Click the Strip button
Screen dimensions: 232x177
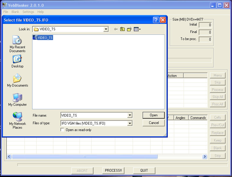coord(218,156)
